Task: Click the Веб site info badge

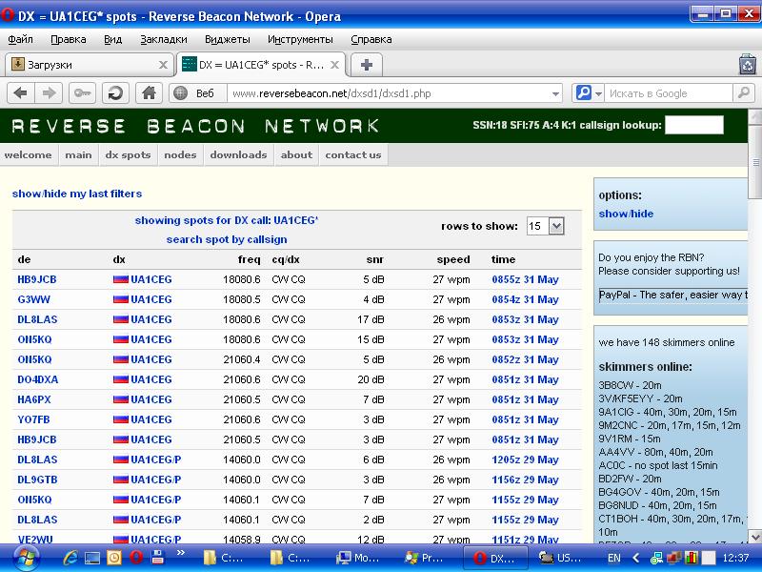Action: coord(198,92)
